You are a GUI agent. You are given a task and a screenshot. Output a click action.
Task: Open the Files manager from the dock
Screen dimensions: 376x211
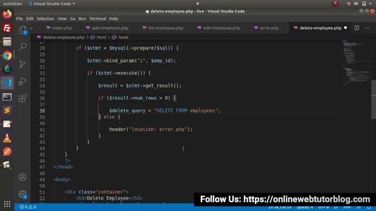tap(7, 42)
